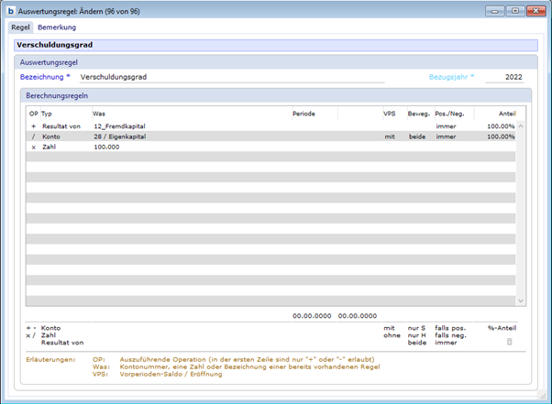
Task: Select the Konto row 28 / Eigenkapital
Action: click(119, 136)
